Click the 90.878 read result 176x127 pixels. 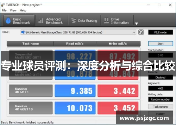pos(75,73)
